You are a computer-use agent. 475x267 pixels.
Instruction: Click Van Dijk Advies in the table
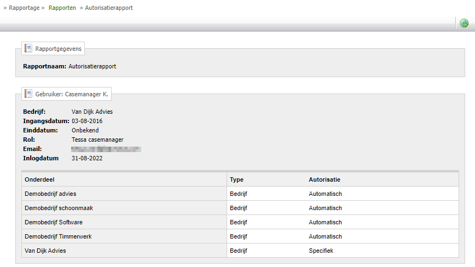pyautogui.click(x=45, y=251)
